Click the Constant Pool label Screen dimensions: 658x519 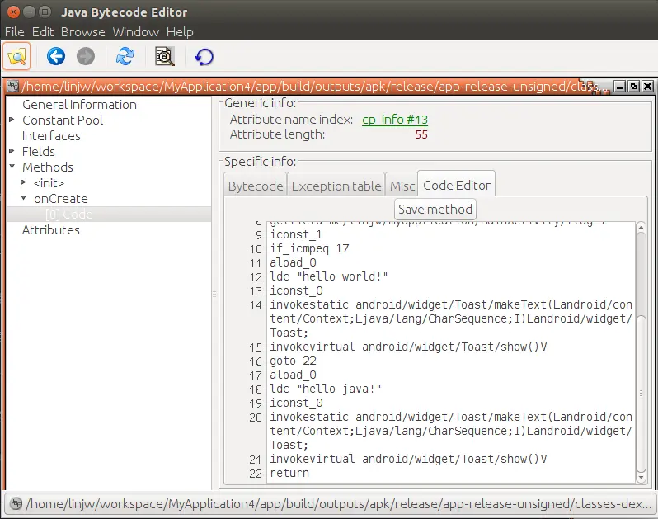pos(63,120)
